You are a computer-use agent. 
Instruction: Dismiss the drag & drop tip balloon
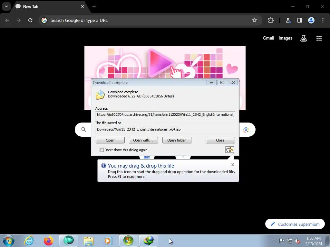[233, 165]
